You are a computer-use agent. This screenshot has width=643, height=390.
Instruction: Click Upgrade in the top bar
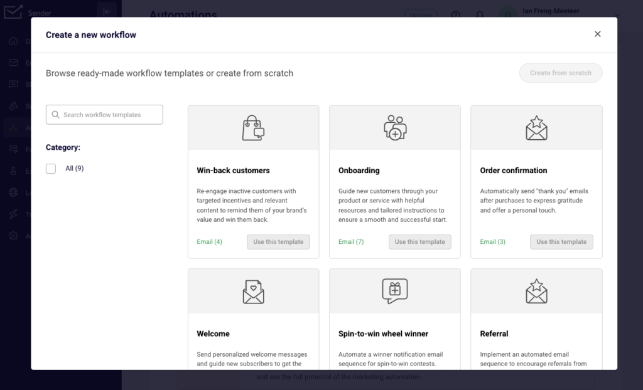click(x=421, y=14)
